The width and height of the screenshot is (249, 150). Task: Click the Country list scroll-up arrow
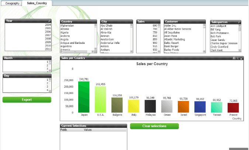(95, 25)
